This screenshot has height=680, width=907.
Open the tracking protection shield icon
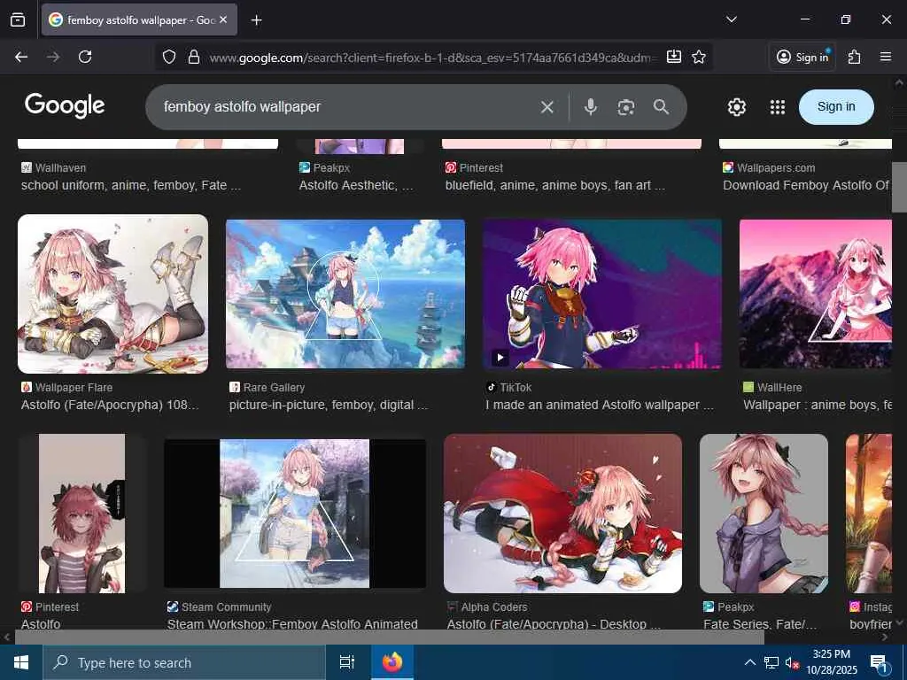click(169, 57)
